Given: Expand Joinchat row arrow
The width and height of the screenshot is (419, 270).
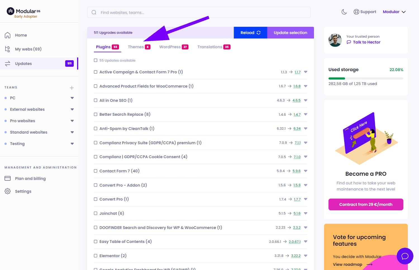Looking at the screenshot, I should pos(306,213).
